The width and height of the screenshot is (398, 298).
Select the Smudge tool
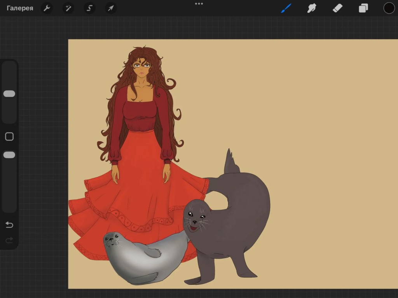tap(312, 8)
